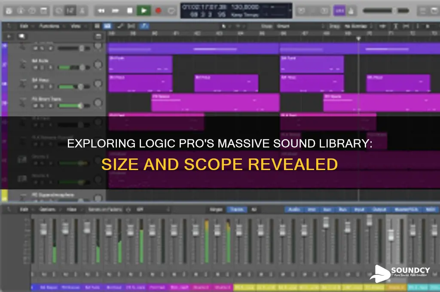Image resolution: width=440 pixels, height=292 pixels.
Task: Open the Sends on Faders dropdown
Action: click(x=105, y=210)
